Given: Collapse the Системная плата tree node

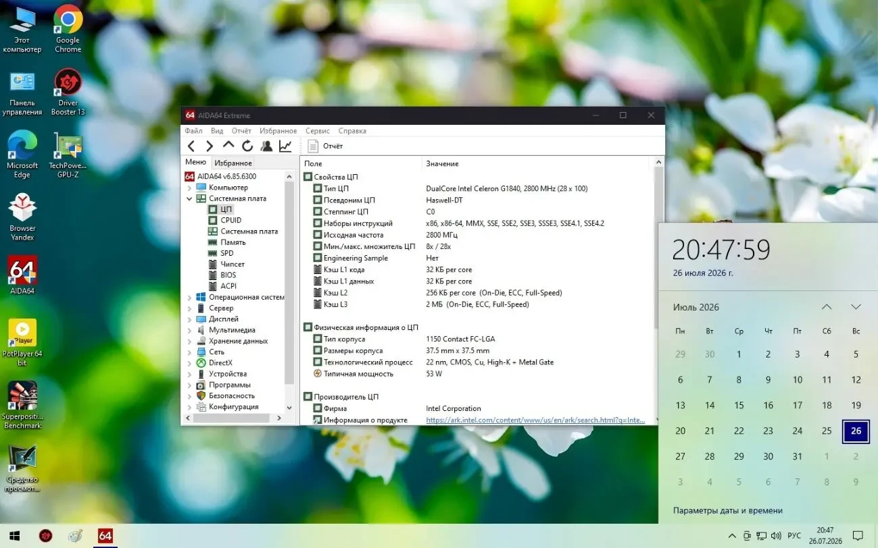Looking at the screenshot, I should point(189,198).
